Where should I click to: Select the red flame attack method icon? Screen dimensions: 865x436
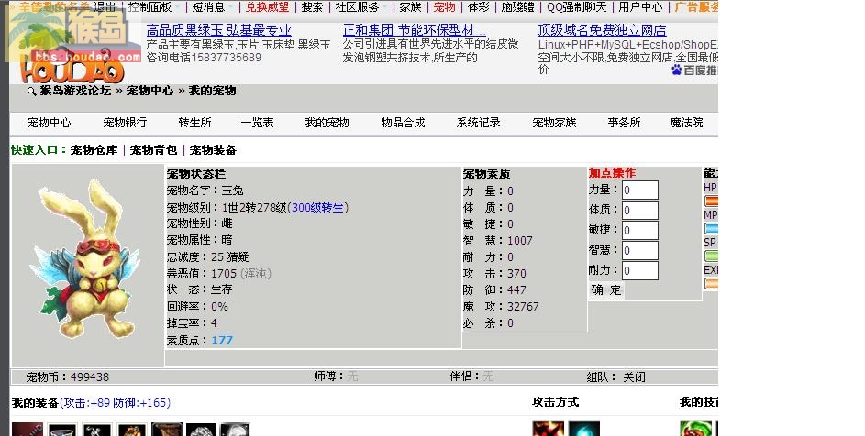(548, 429)
